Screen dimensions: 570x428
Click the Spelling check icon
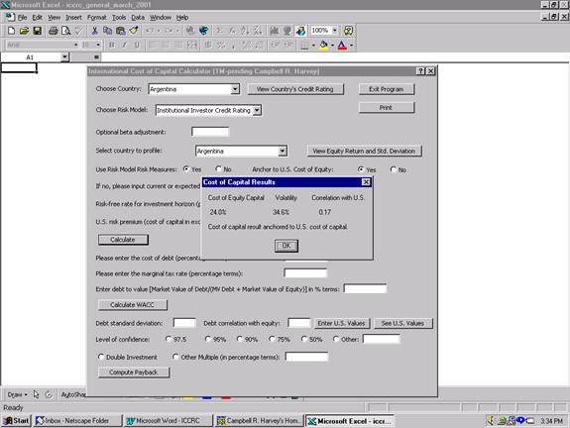[x=79, y=31]
